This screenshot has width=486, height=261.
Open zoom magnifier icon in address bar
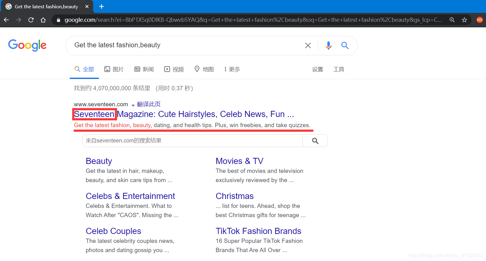pyautogui.click(x=452, y=20)
